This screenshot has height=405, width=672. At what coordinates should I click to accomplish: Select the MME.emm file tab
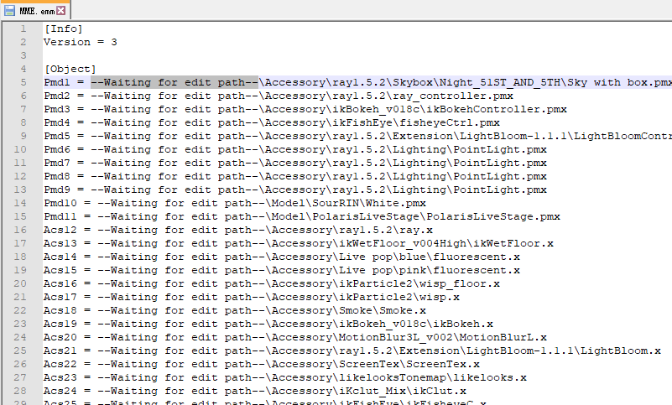pyautogui.click(x=35, y=10)
